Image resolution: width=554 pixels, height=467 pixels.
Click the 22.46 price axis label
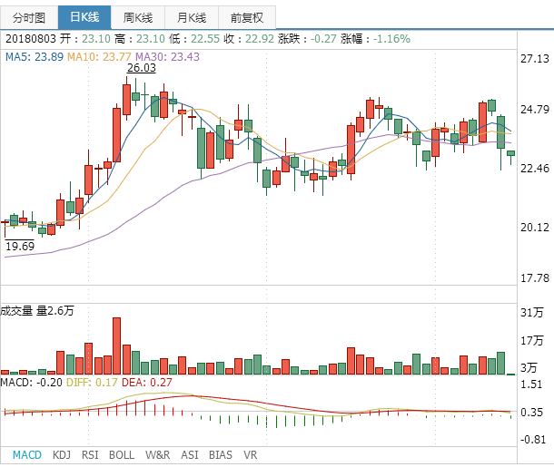(x=535, y=169)
